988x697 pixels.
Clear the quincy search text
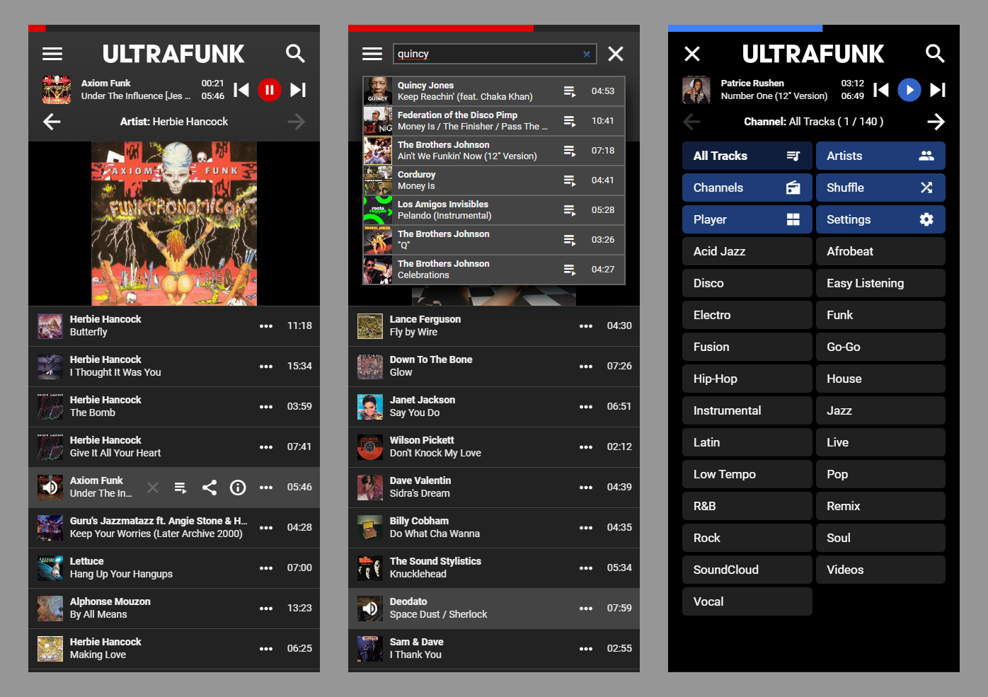tap(587, 54)
